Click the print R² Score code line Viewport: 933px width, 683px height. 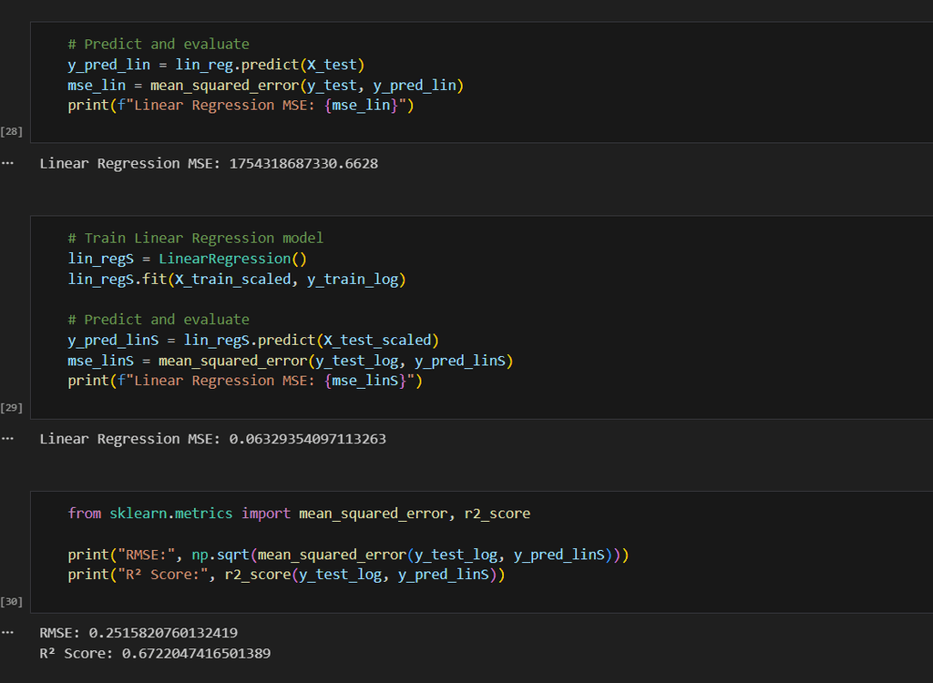[285, 576]
